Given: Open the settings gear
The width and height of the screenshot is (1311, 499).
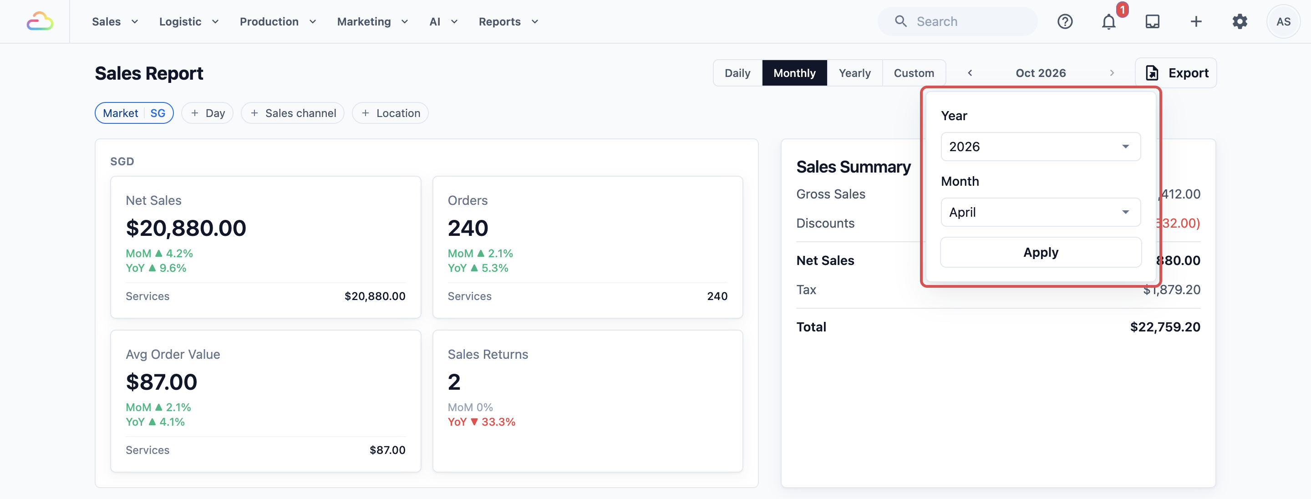Looking at the screenshot, I should (x=1240, y=21).
